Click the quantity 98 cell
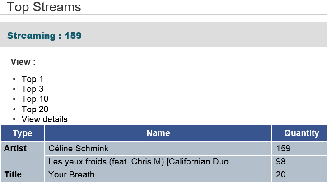The image size is (327, 182). click(280, 161)
